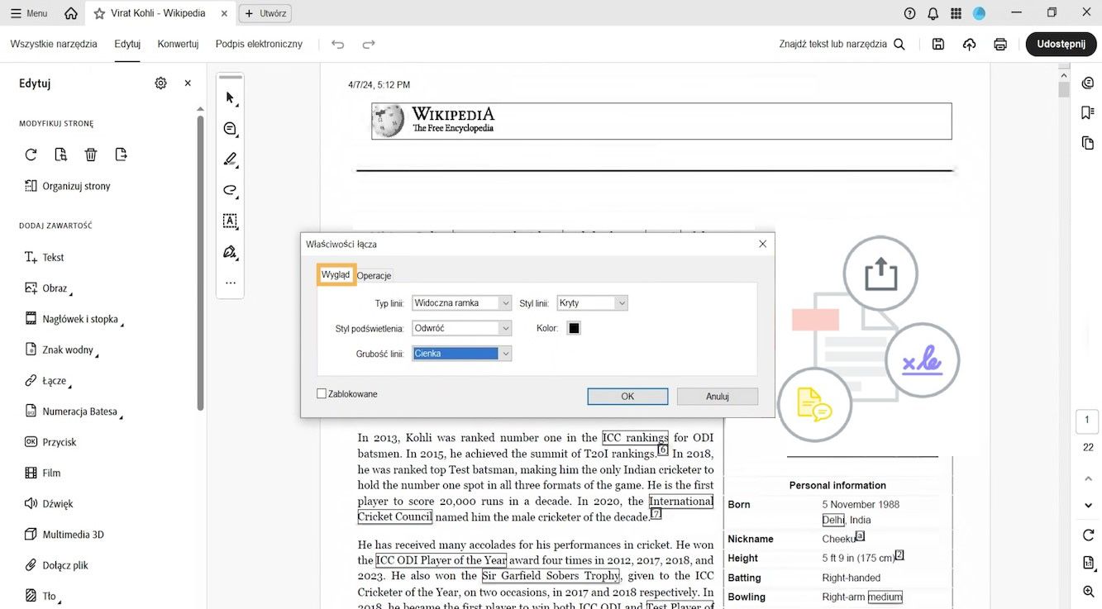Cancel the dialog with Anuluj
The width and height of the screenshot is (1102, 609).
718,397
